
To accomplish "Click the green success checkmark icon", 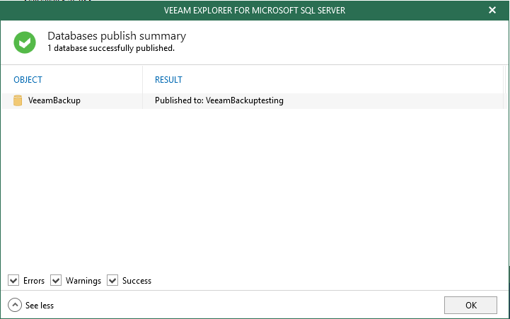I will tap(25, 42).
